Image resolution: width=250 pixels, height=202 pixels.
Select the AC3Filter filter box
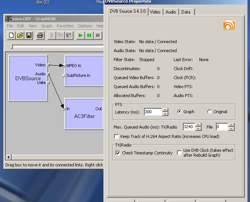(x=84, y=114)
